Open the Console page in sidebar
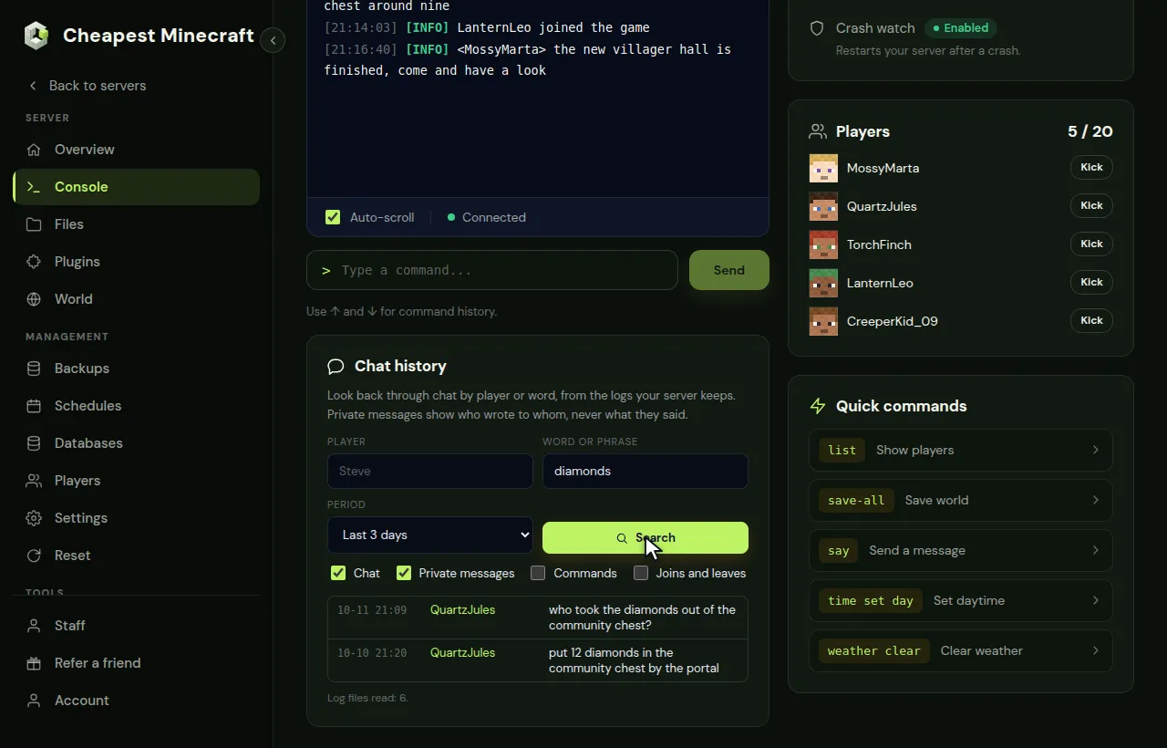The width and height of the screenshot is (1167, 748). [x=137, y=187]
